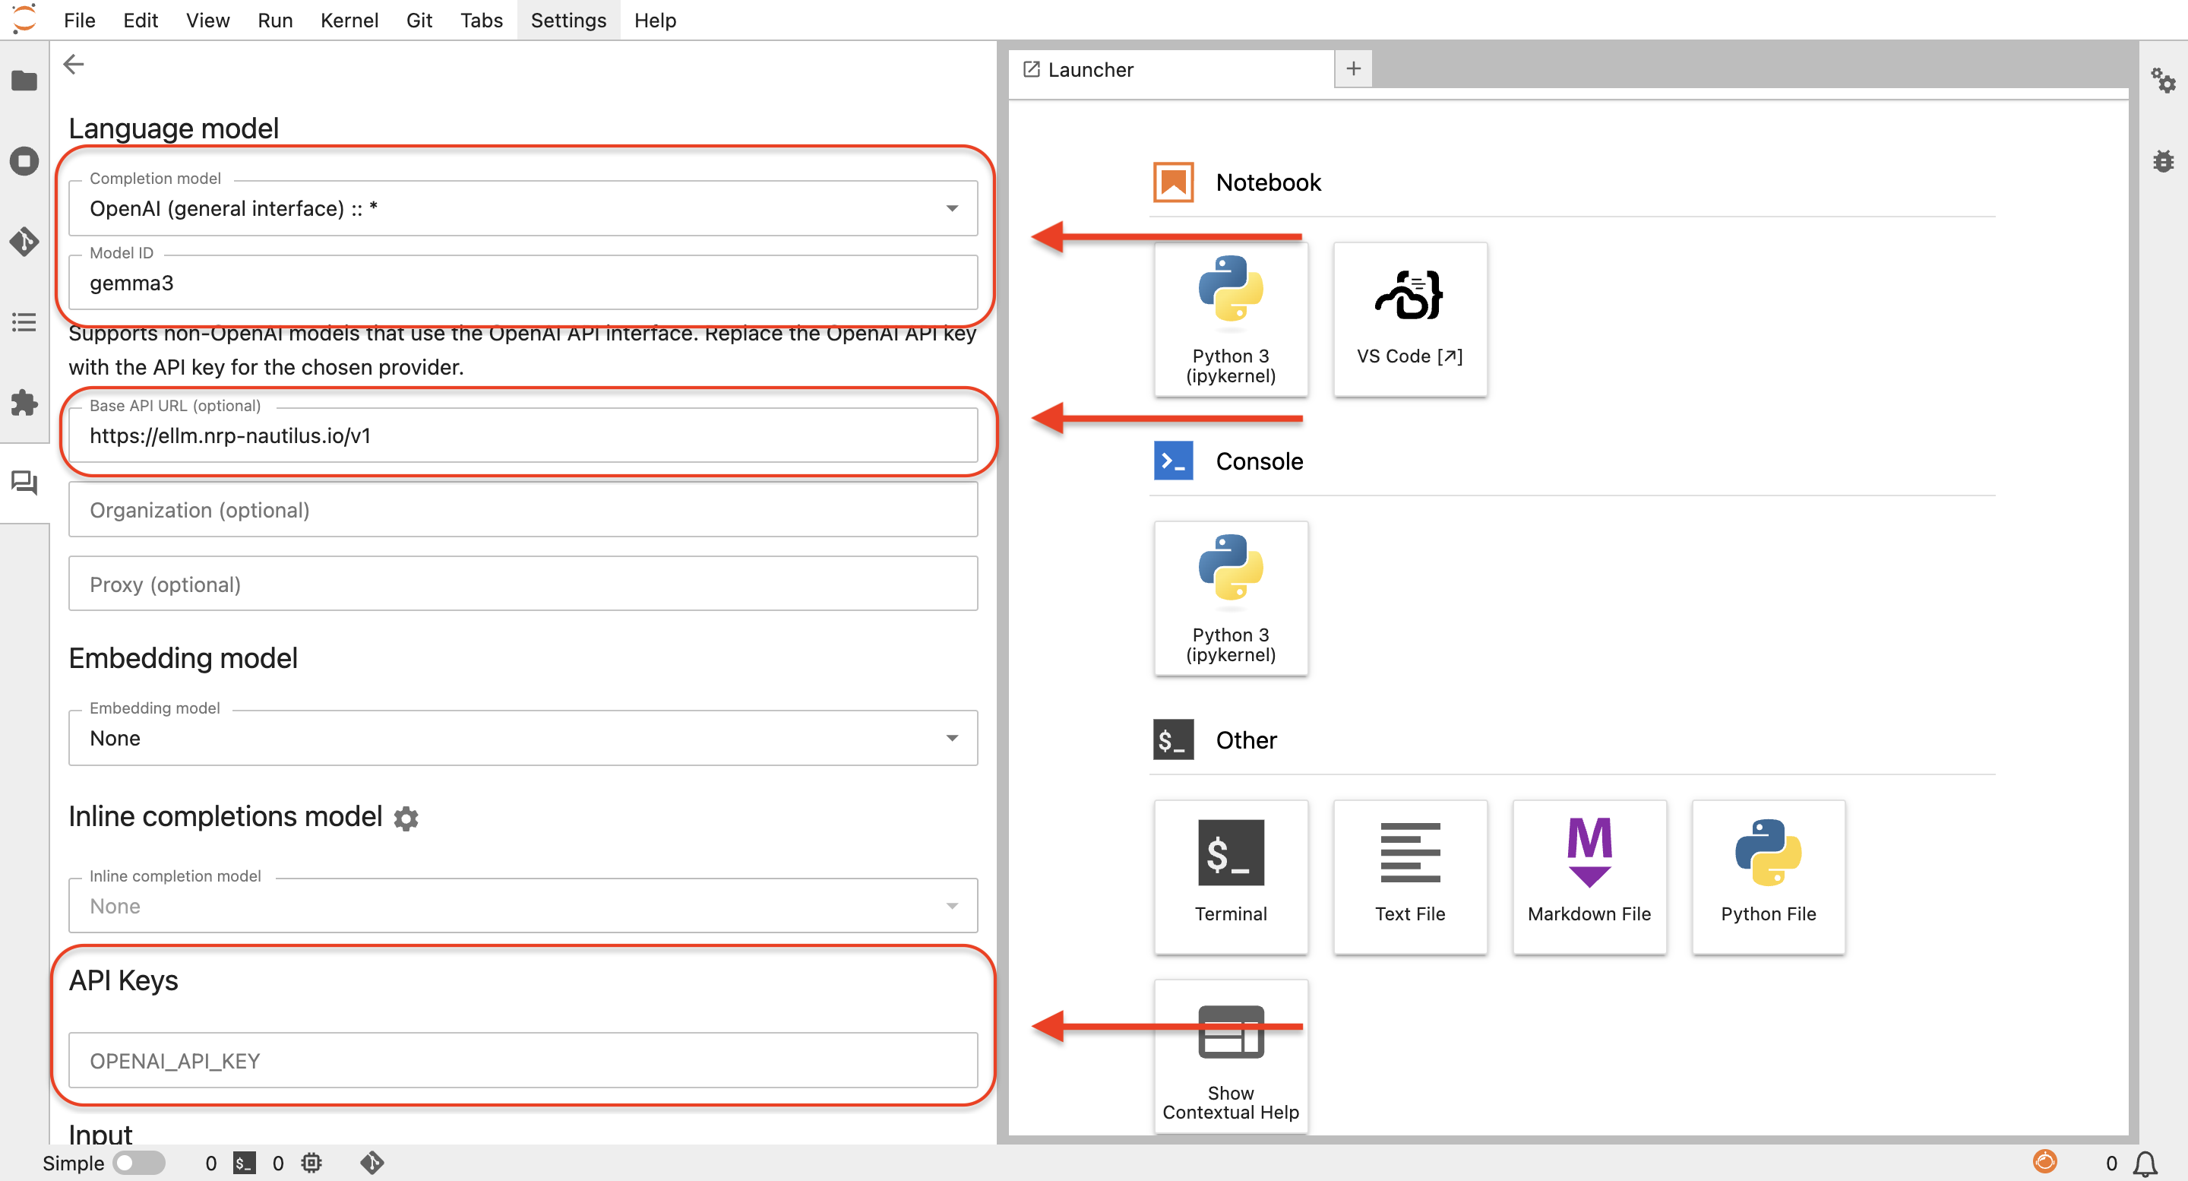This screenshot has width=2188, height=1181.
Task: Open Show Contextual Help card
Action: tap(1231, 1056)
